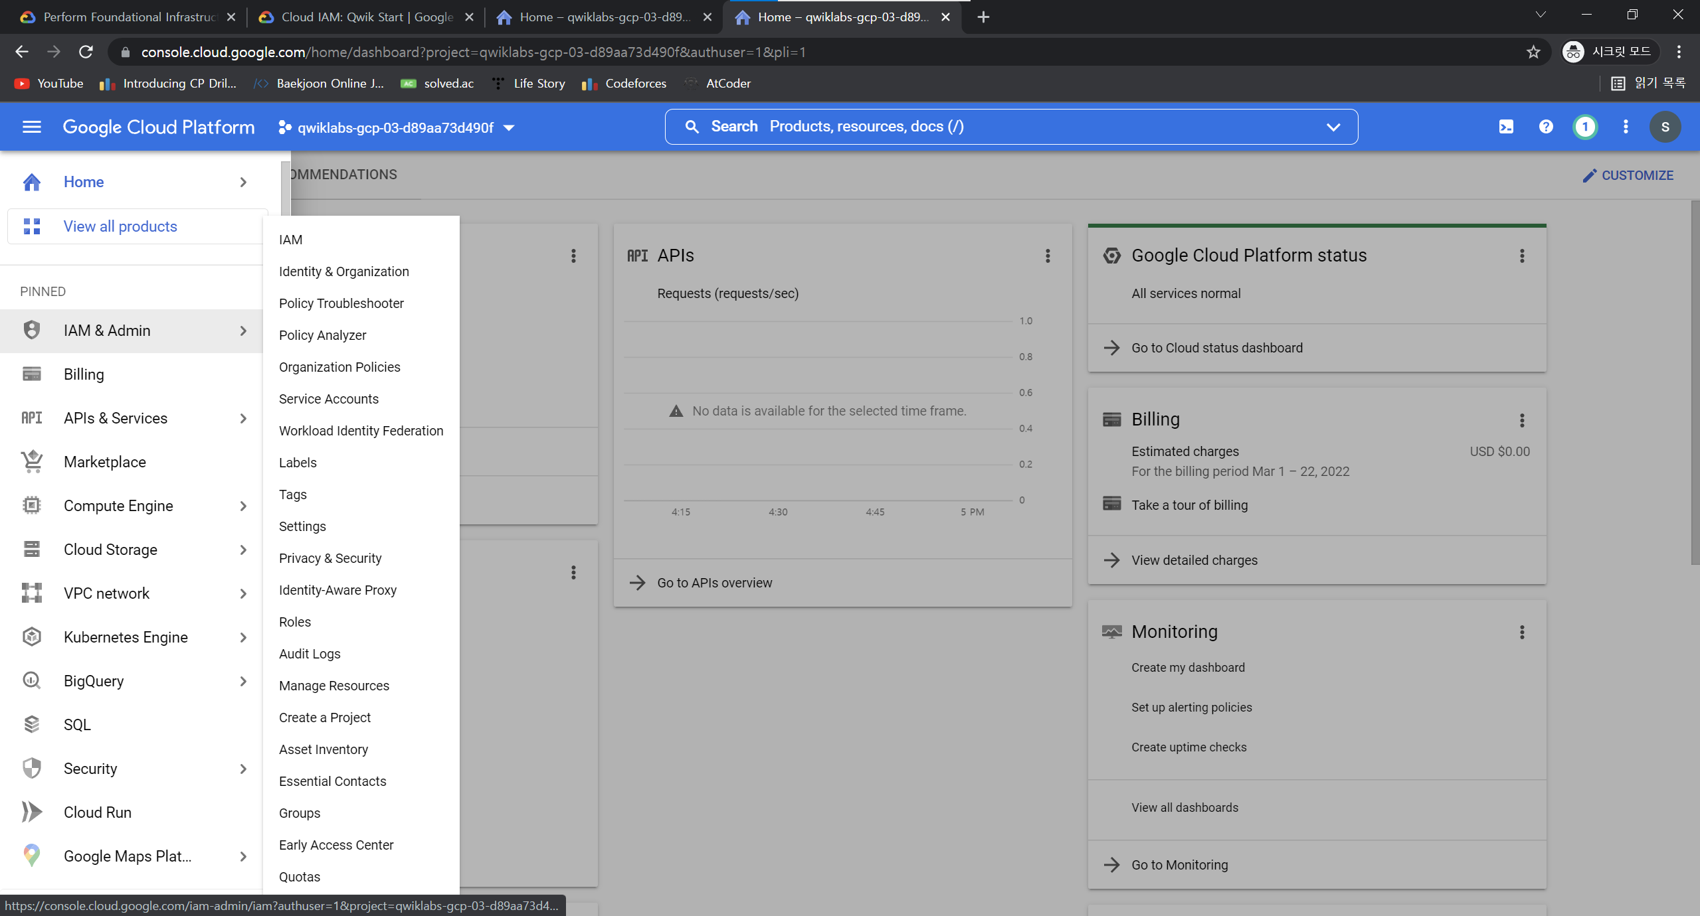Click the Cloud Run sidebar icon
The width and height of the screenshot is (1700, 916).
coord(32,812)
